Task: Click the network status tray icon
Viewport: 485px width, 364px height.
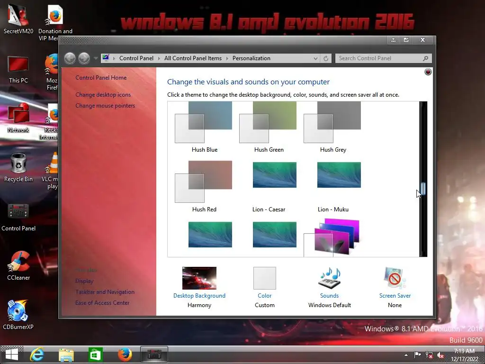Action: point(429,355)
